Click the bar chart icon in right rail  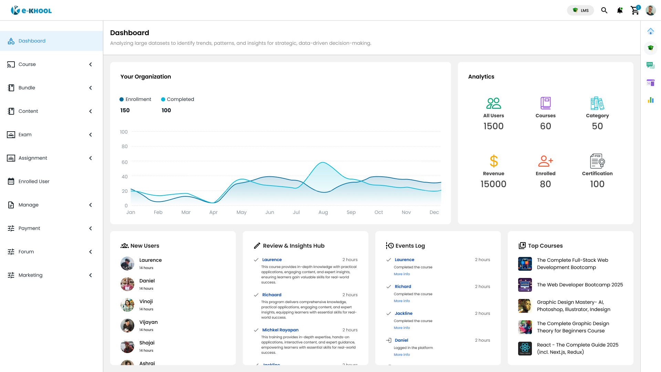tap(650, 100)
